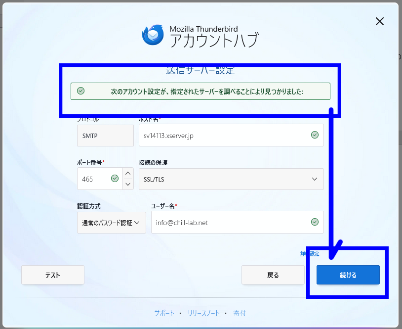Image resolution: width=402 pixels, height=329 pixels.
Task: Click the disabled SMTP protocol field
Action: pos(105,136)
